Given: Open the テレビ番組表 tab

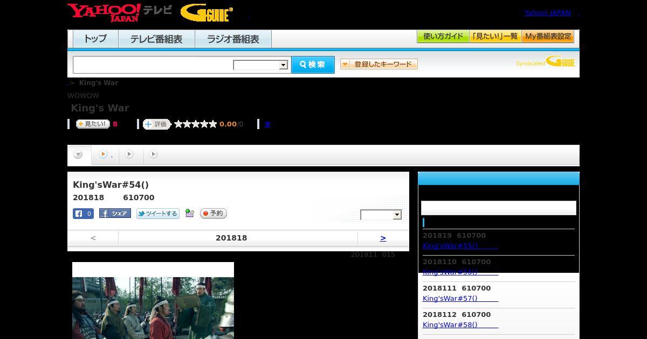Looking at the screenshot, I should point(156,39).
